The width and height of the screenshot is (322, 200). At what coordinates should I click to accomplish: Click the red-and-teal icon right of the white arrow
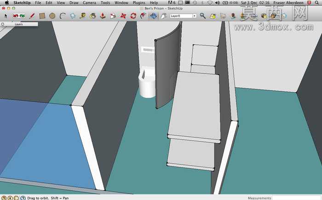point(233,16)
